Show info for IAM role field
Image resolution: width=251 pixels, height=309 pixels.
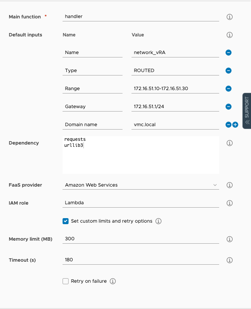pos(230,203)
